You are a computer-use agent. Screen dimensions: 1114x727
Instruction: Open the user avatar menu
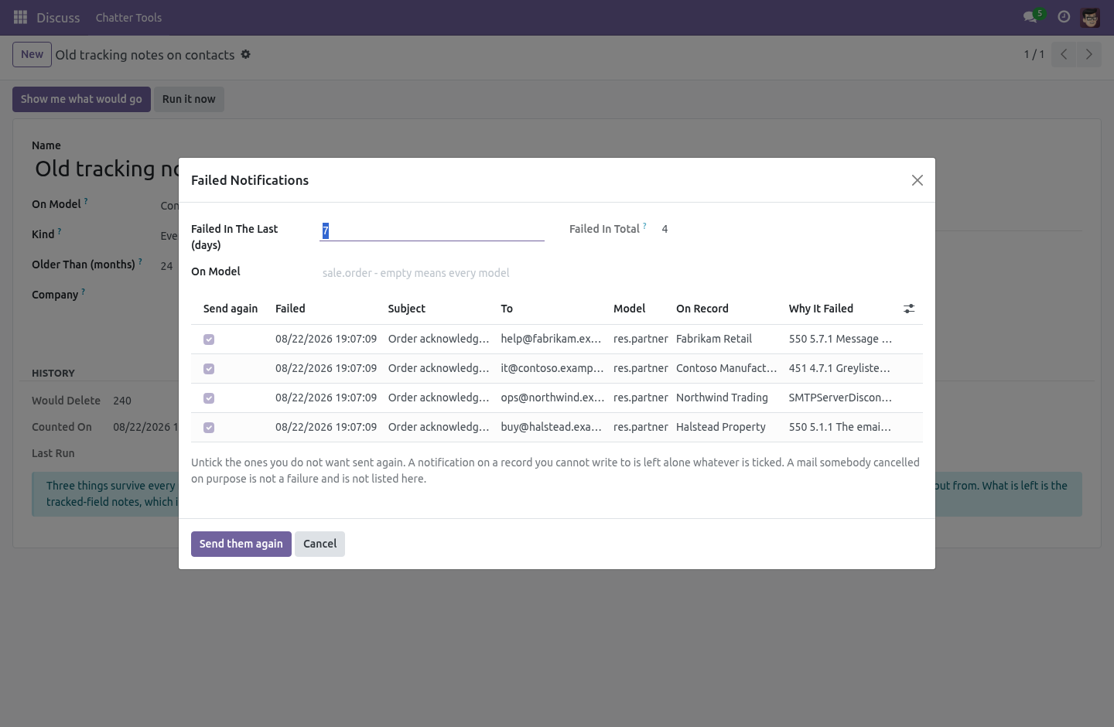pos(1090,17)
